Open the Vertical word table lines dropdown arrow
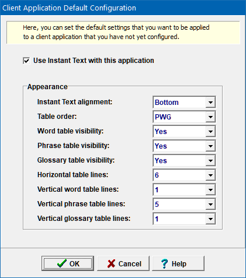Viewport: 246px width, 278px height. click(x=210, y=189)
